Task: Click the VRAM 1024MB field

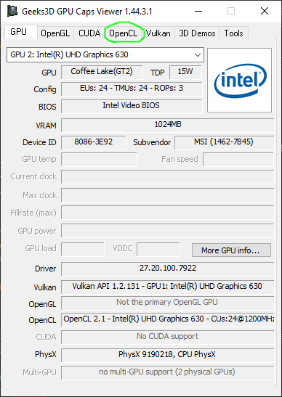Action: 168,125
